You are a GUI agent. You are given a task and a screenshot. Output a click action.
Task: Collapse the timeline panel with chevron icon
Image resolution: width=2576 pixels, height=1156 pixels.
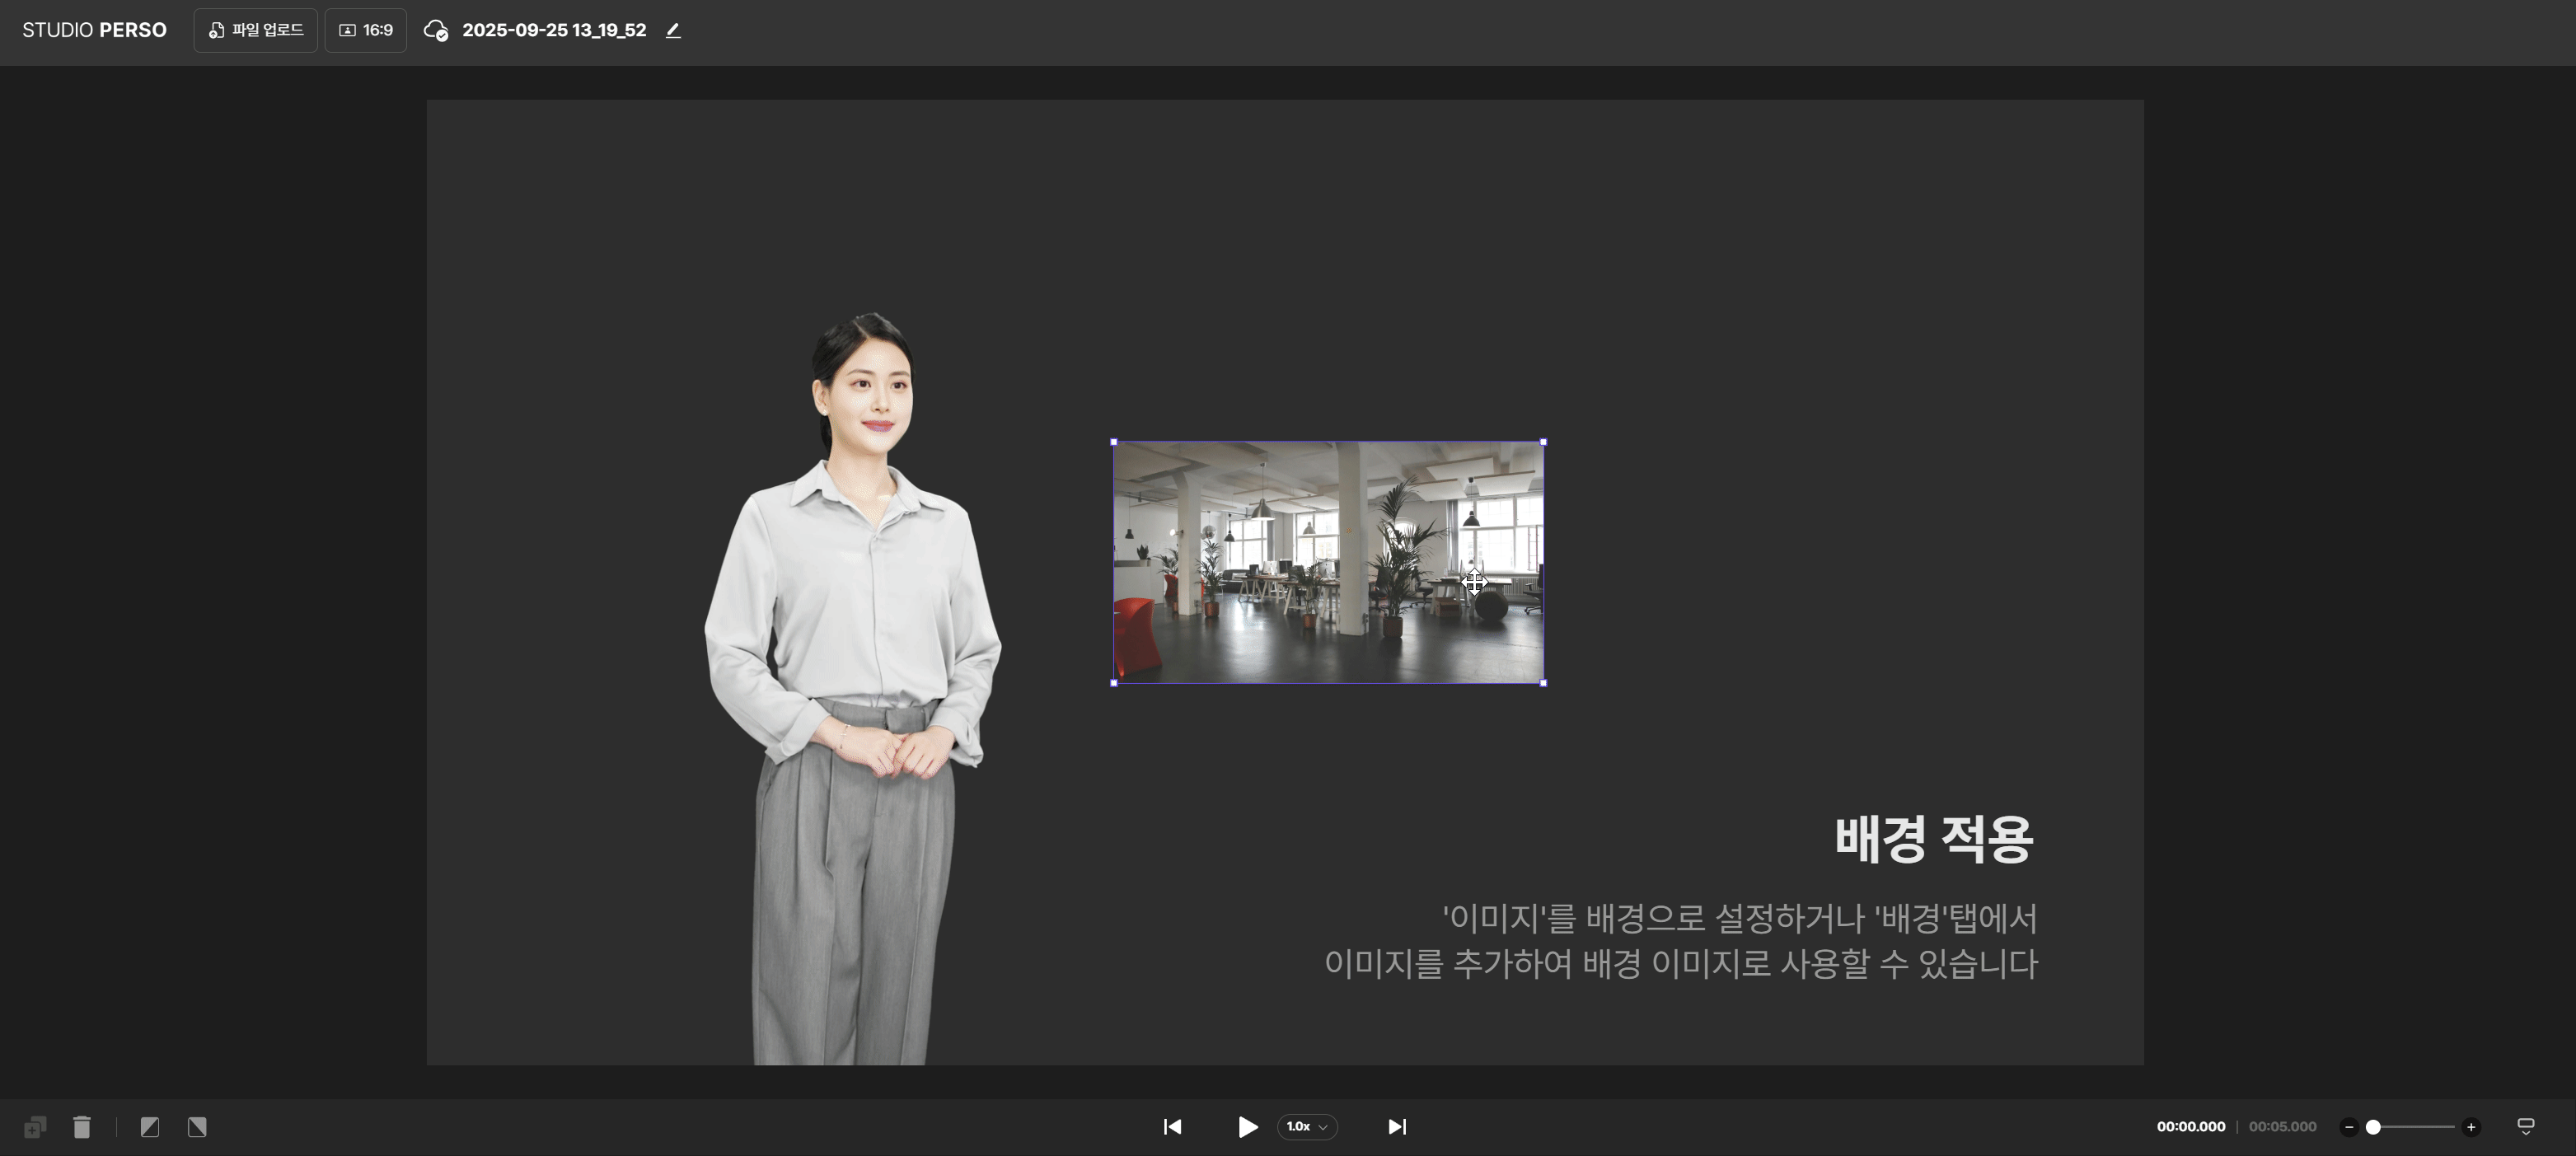(2525, 1127)
